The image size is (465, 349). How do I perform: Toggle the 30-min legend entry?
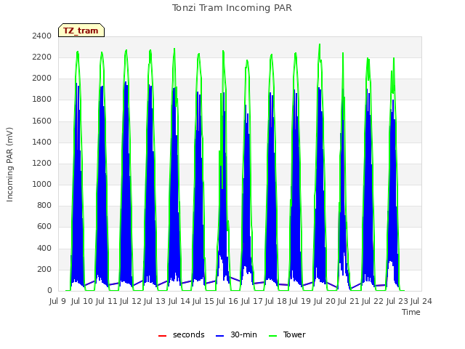pos(236,334)
